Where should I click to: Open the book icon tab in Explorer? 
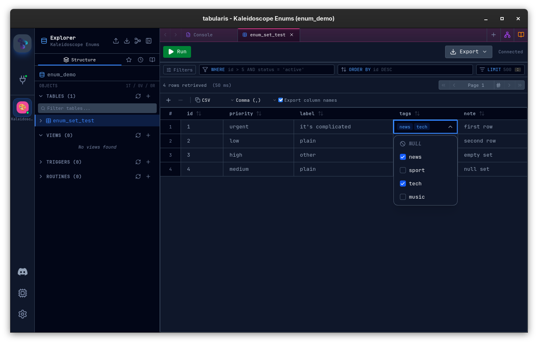(152, 60)
